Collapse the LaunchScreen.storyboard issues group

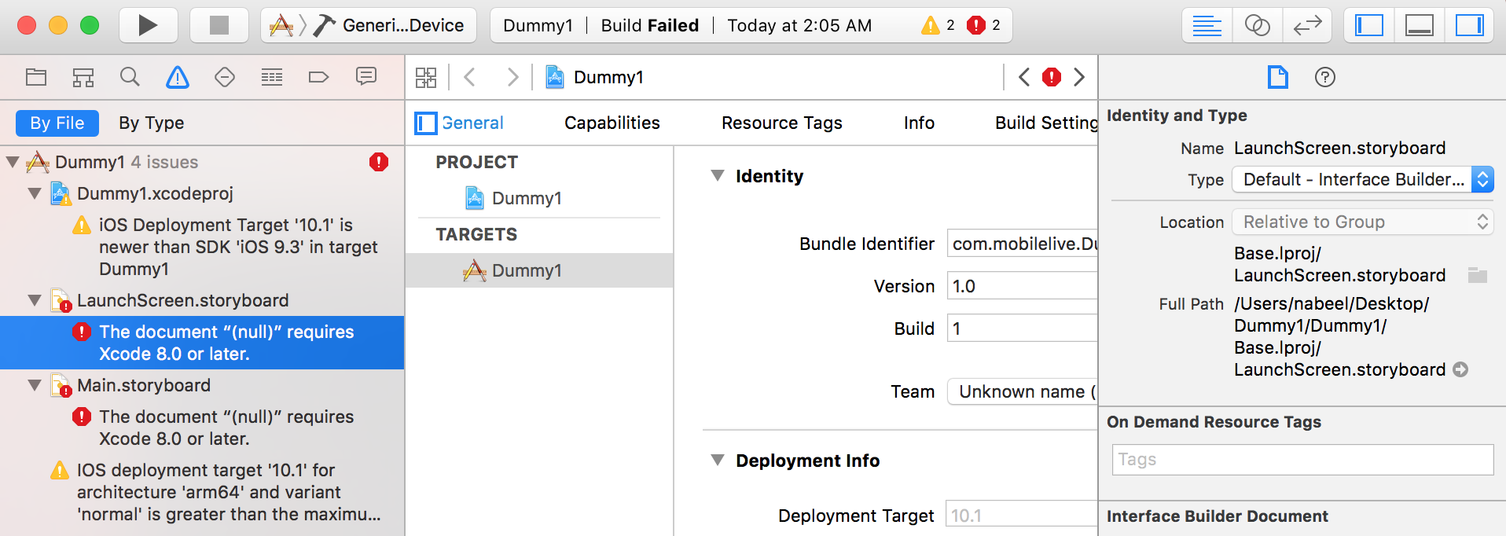coord(35,300)
